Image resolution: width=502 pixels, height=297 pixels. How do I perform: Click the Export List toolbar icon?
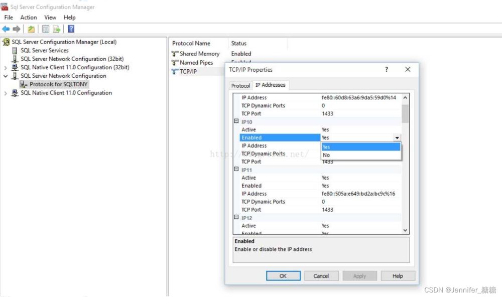(x=57, y=29)
